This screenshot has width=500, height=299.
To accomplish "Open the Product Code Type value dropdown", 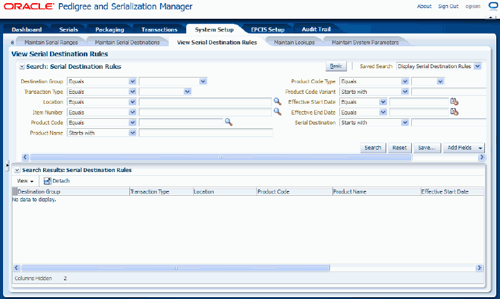I will pos(441,81).
